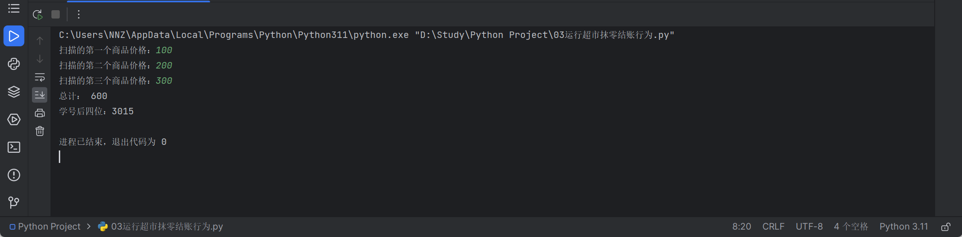962x237 pixels.
Task: Open the Services tool window
Action: point(14,119)
